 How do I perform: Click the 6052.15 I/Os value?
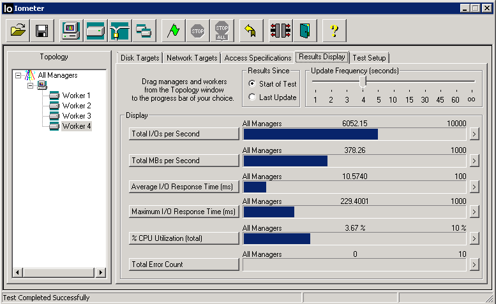tap(354, 124)
